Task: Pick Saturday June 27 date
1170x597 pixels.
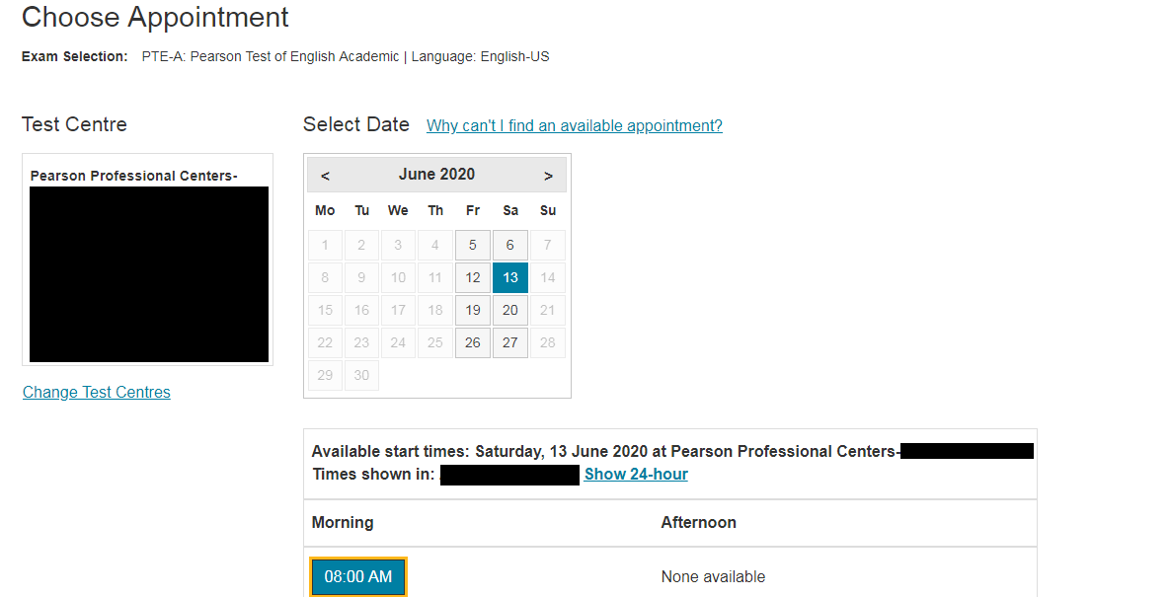Action: (509, 342)
